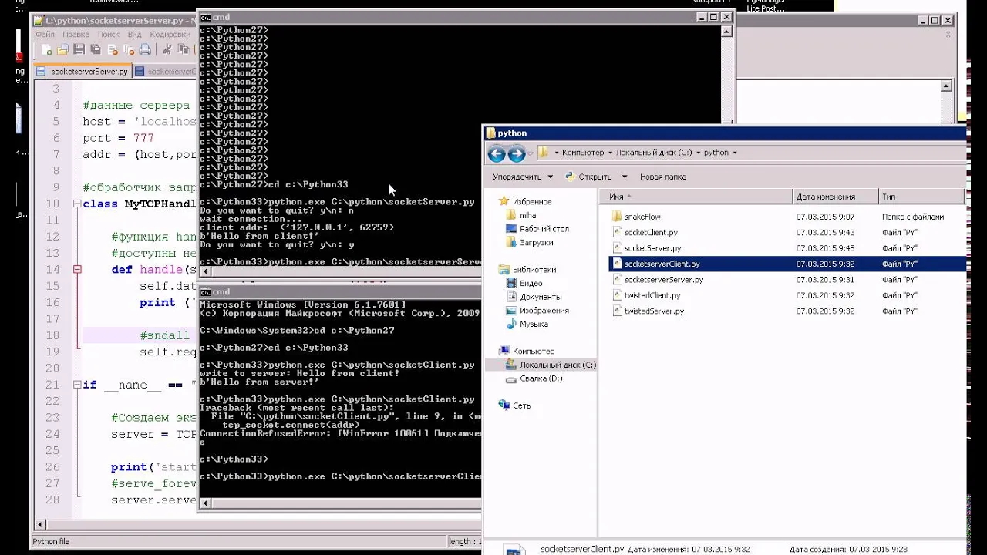Click the upper cmd window system menu icon
Viewport: 987px width, 555px height.
[204, 17]
